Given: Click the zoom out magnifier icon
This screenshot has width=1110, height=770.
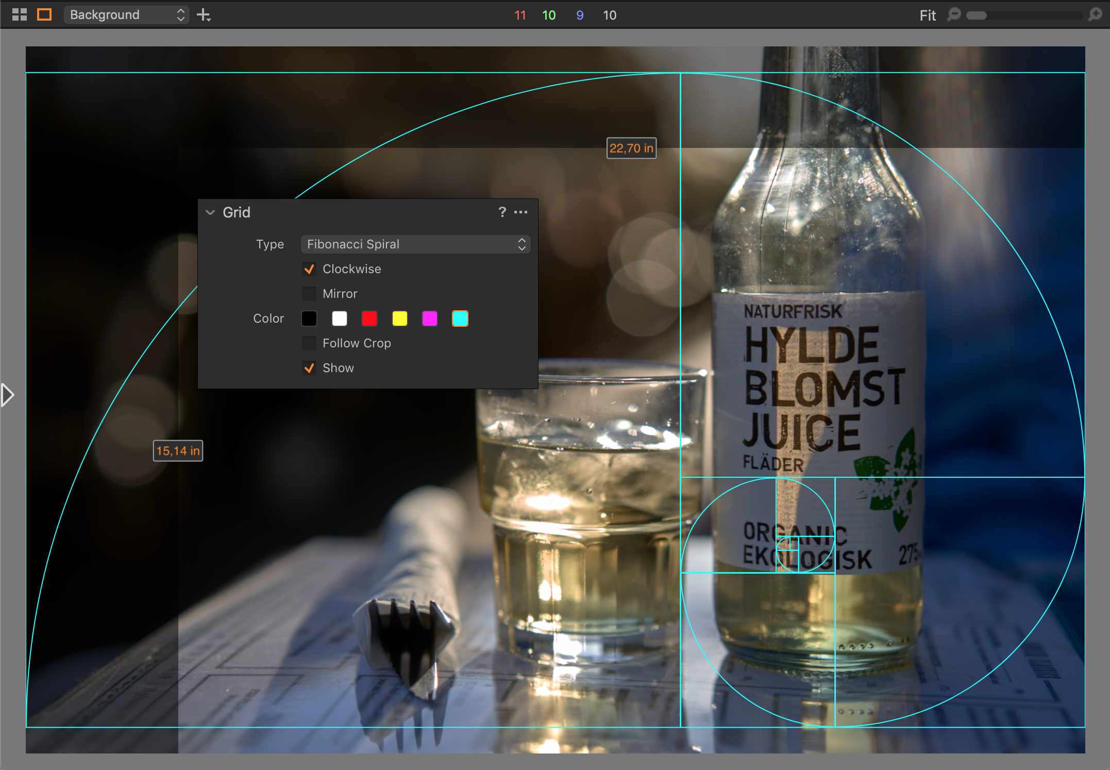Looking at the screenshot, I should click(x=954, y=14).
